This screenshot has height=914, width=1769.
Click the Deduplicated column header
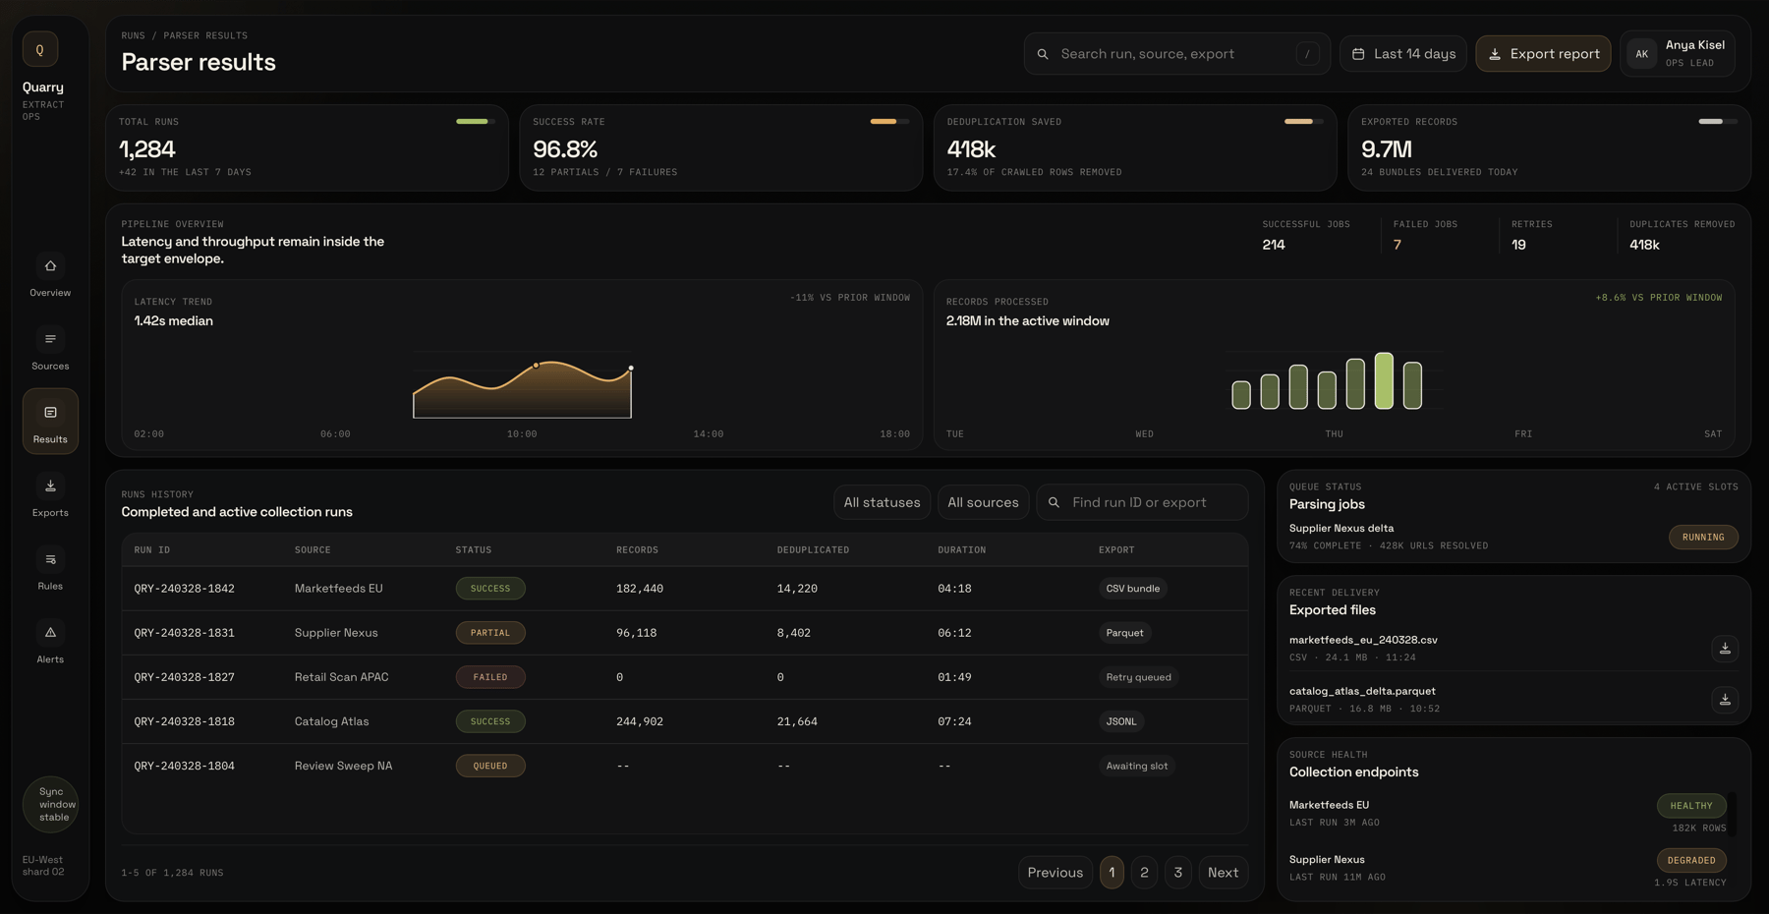coord(813,550)
